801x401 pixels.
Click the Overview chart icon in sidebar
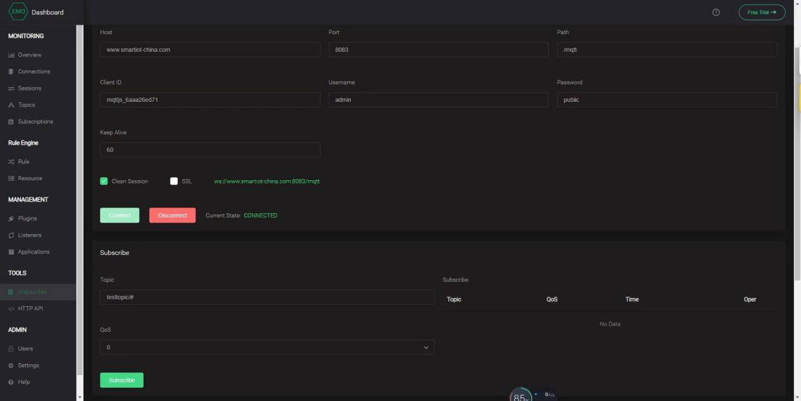pos(11,55)
